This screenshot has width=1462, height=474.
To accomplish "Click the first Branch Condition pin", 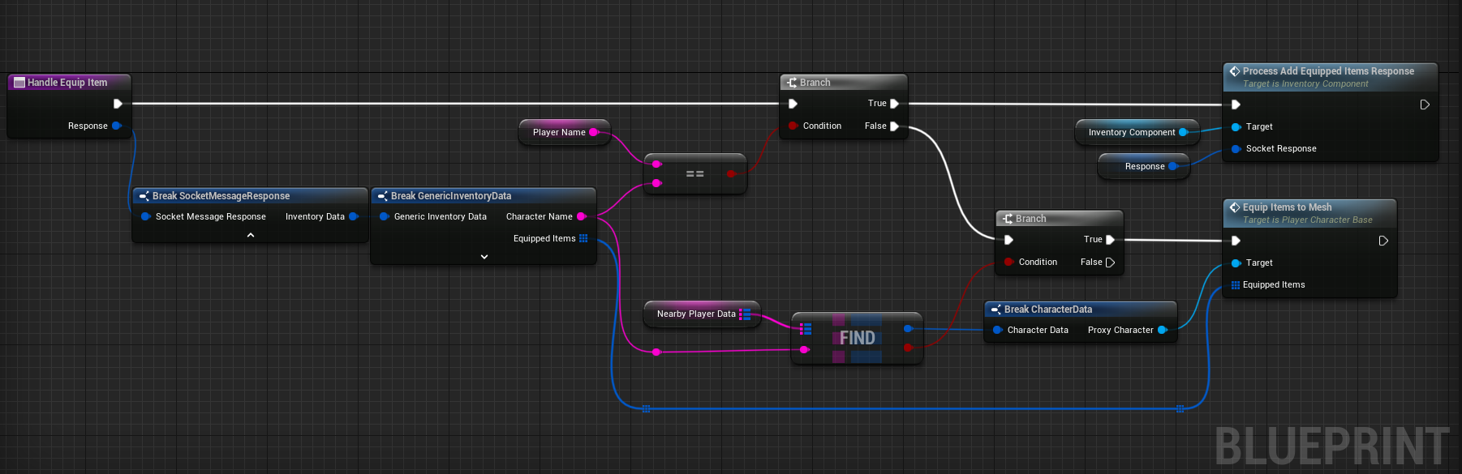I will point(793,126).
